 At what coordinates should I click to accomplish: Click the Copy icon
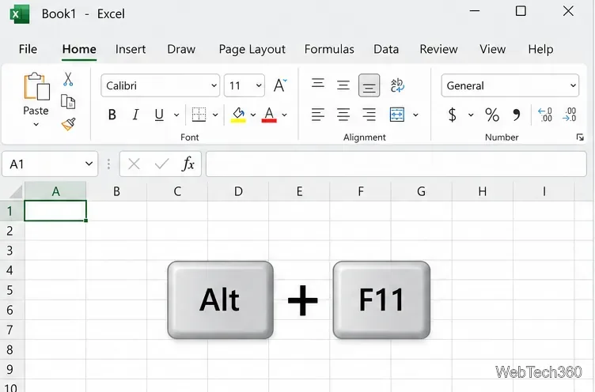coord(68,102)
